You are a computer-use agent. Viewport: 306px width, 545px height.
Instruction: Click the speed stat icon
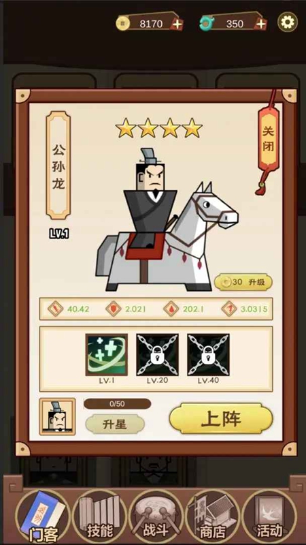point(229,309)
